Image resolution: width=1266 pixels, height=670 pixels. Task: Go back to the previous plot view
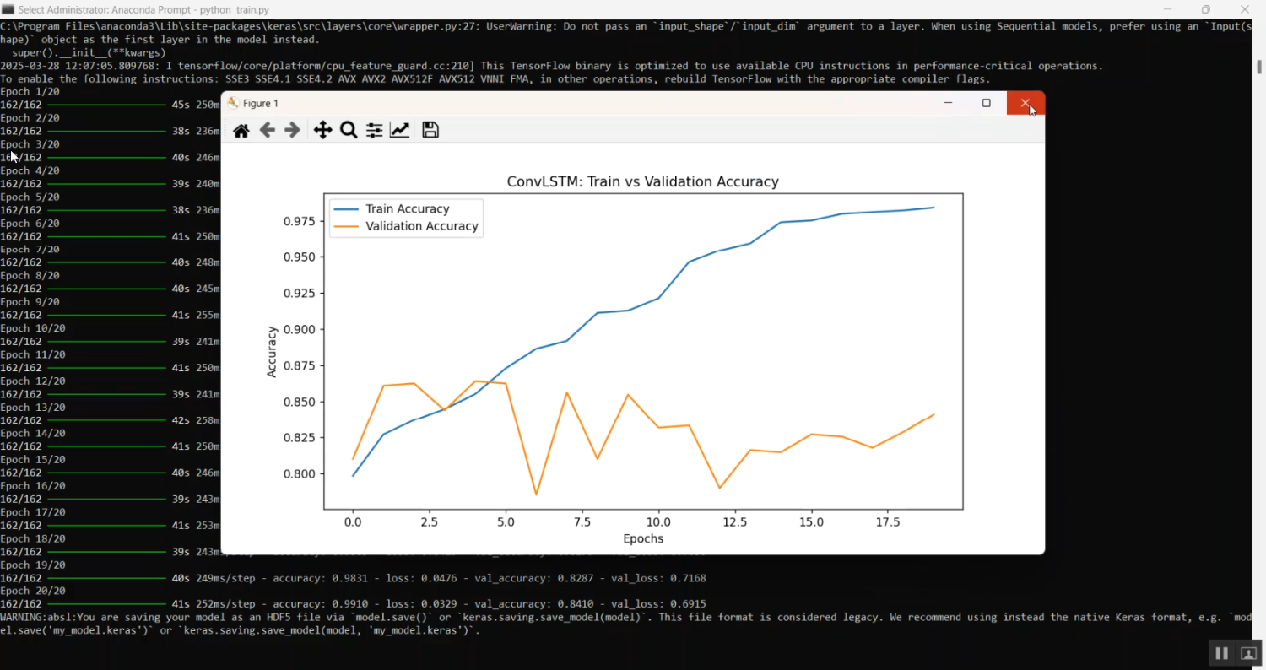click(267, 130)
